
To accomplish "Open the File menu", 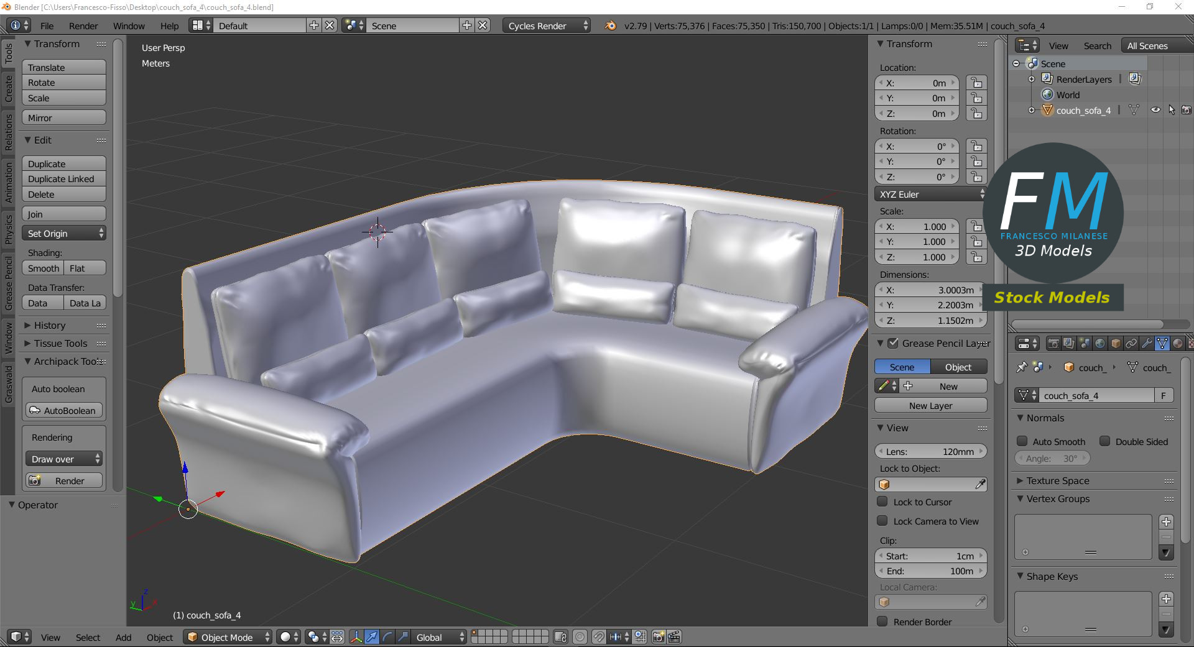I will pyautogui.click(x=47, y=25).
